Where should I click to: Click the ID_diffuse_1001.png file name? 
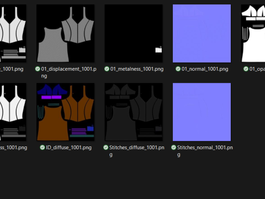(68, 148)
